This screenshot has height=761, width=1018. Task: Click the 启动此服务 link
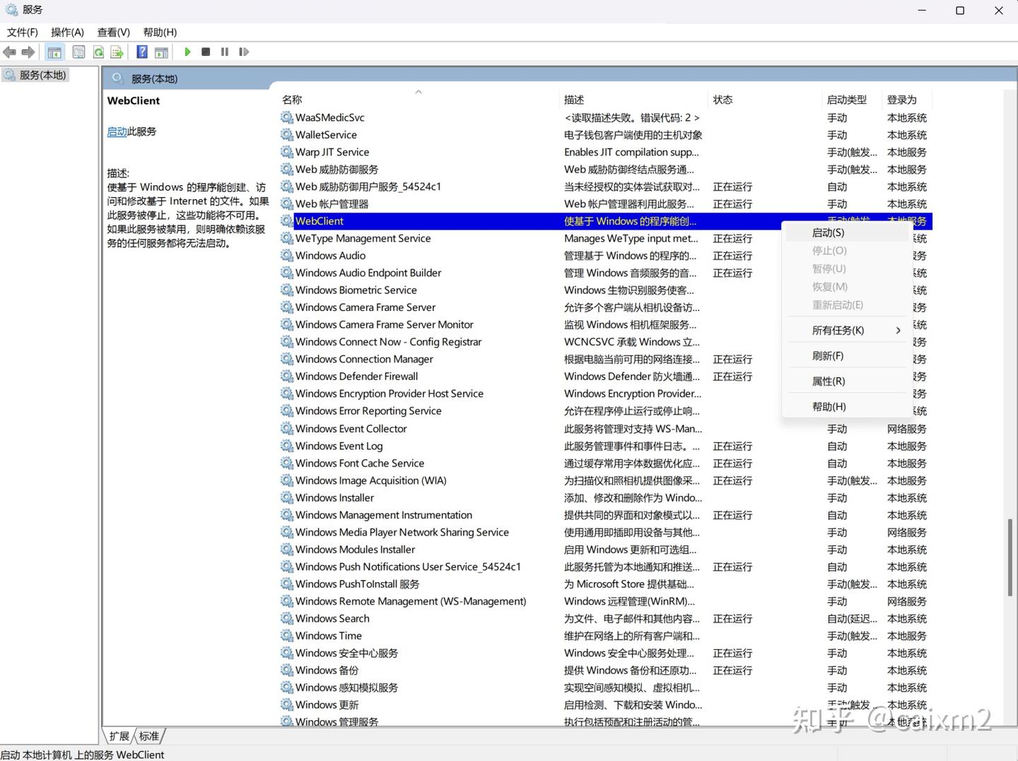pyautogui.click(x=117, y=131)
